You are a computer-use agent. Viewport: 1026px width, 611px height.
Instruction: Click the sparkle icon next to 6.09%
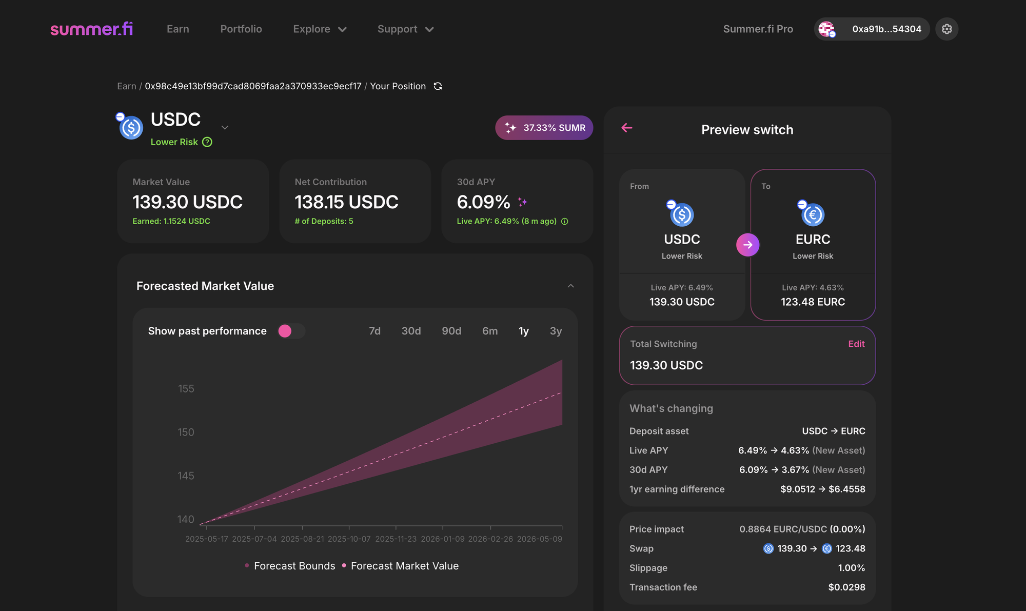522,202
